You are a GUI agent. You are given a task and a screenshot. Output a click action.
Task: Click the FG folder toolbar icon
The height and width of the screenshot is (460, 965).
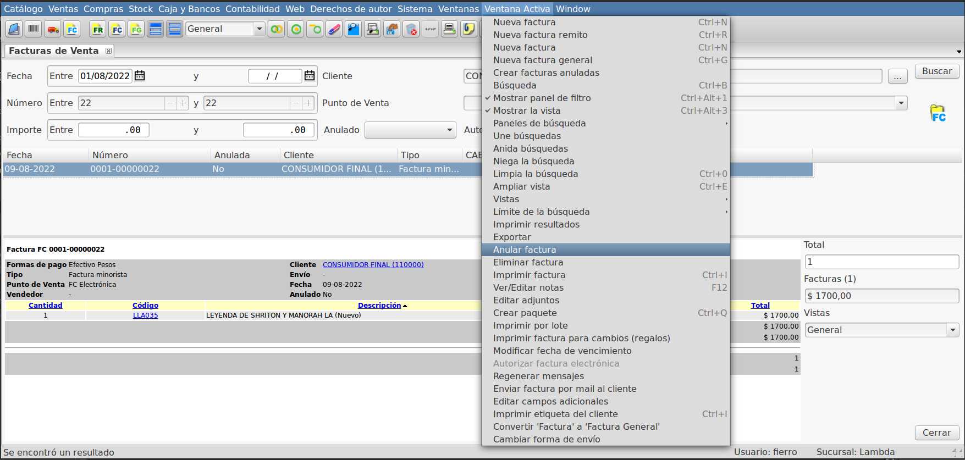[136, 29]
